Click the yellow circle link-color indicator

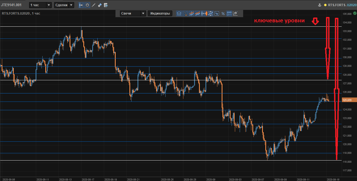[x=325, y=5]
